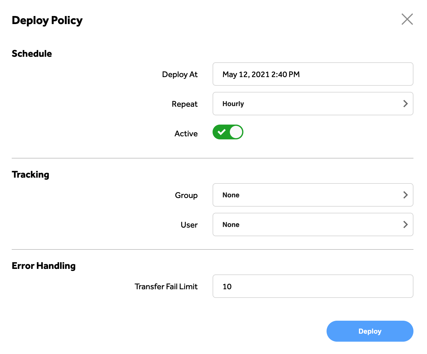Click the Transfer Fail Limit label
The image size is (427, 354).
166,286
